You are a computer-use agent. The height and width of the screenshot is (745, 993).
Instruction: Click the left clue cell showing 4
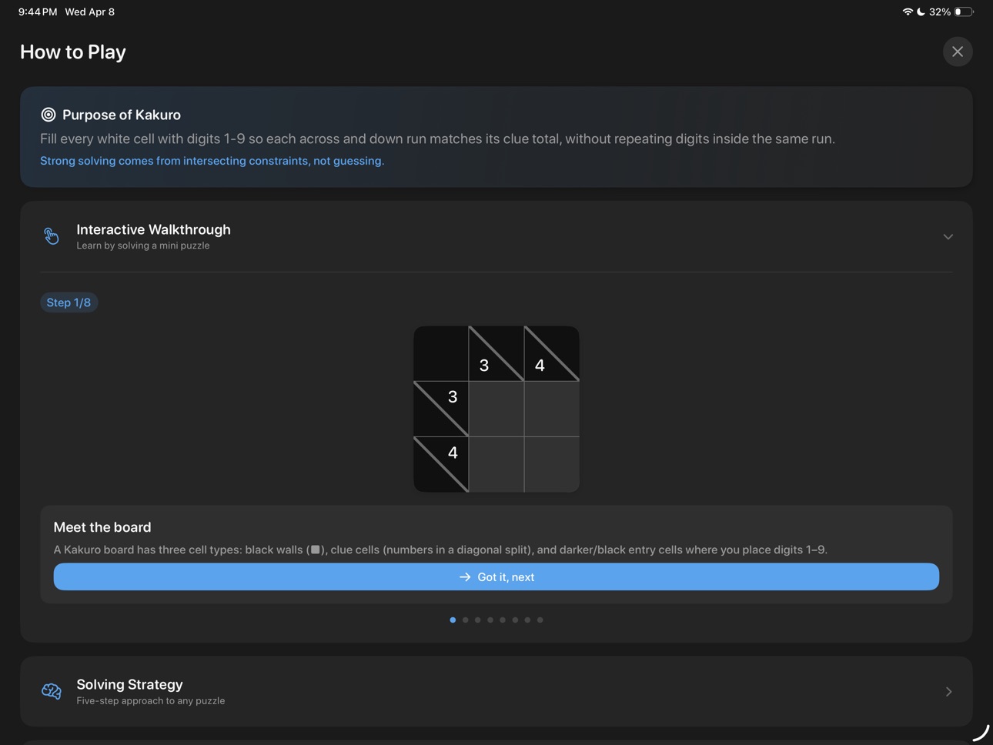(441, 464)
